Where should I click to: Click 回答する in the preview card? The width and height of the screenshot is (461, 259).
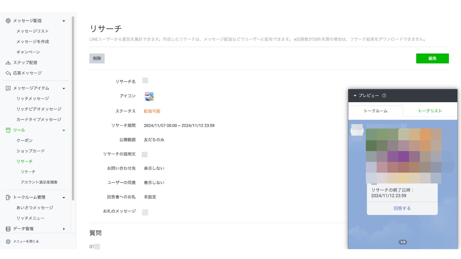[x=402, y=208]
